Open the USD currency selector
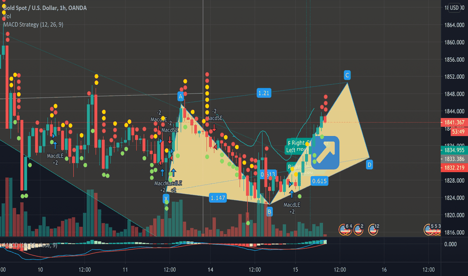 [x=454, y=8]
